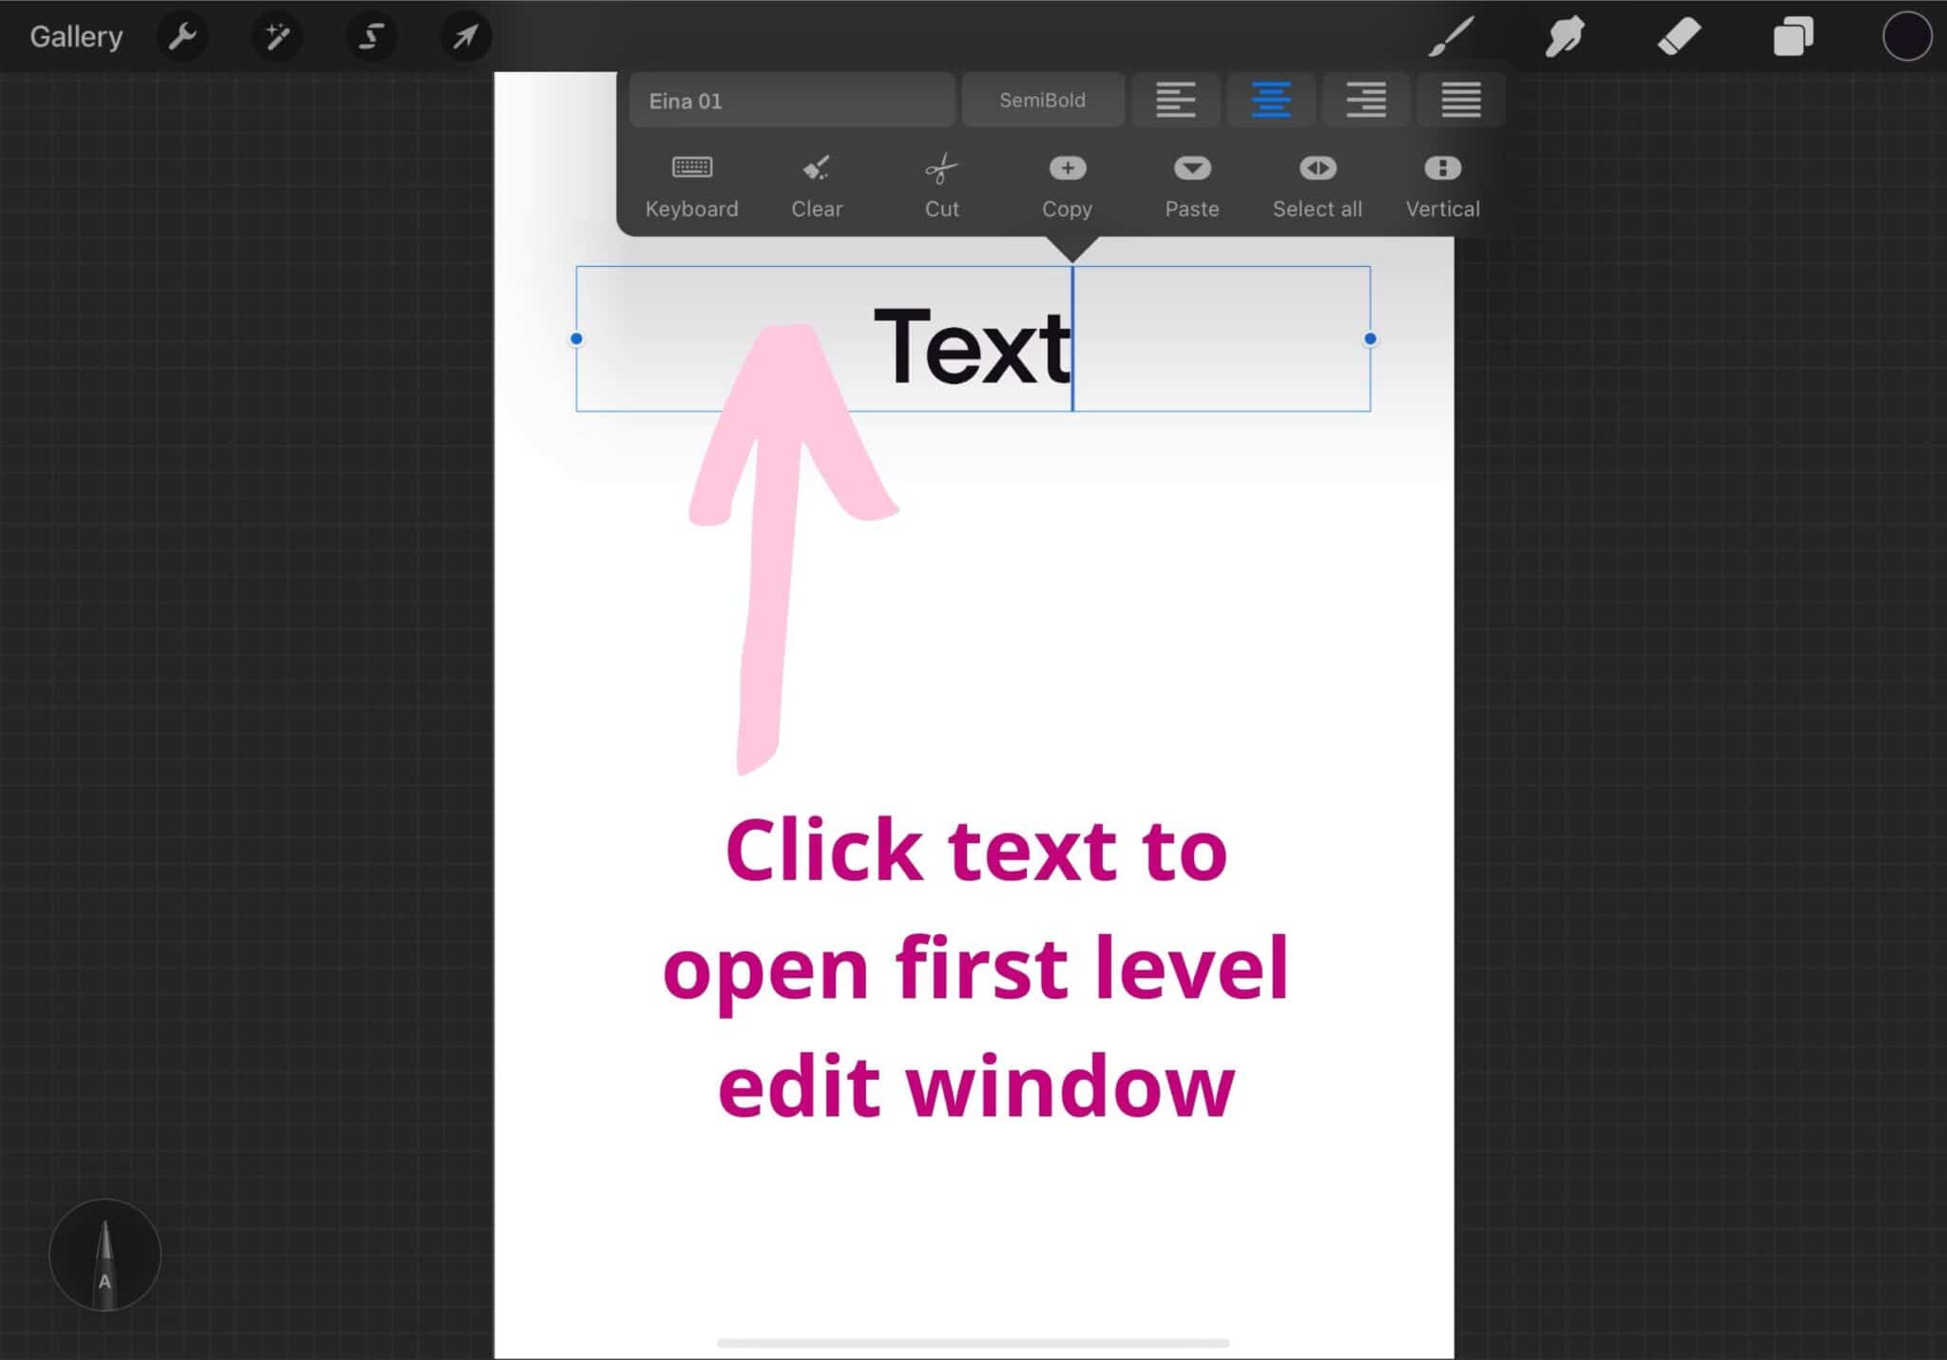Open the Adjustments magic wand icon
Image resolution: width=1947 pixels, height=1360 pixels.
[x=277, y=36]
